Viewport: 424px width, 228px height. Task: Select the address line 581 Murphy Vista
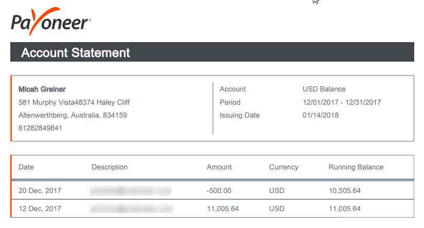point(74,103)
